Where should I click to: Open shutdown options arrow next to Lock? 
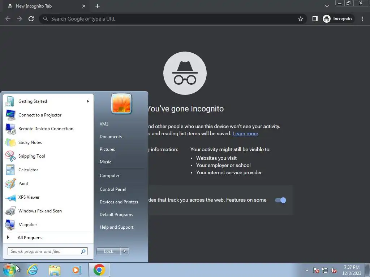pos(125,251)
